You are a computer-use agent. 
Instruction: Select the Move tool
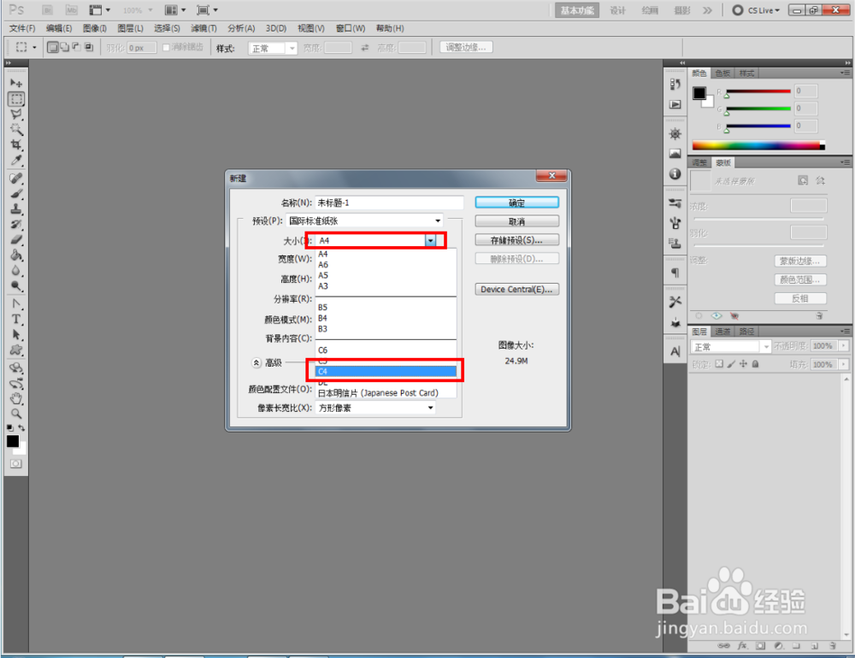click(x=16, y=84)
